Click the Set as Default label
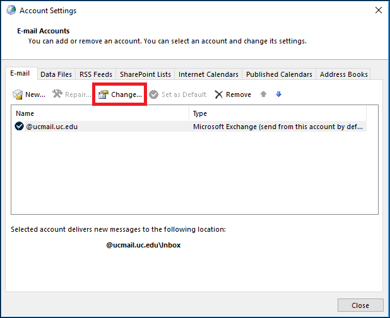Image resolution: width=390 pixels, height=318 pixels. (x=184, y=94)
